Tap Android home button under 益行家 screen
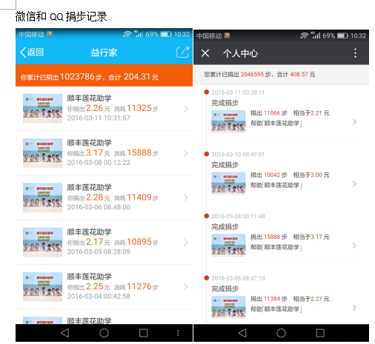 pos(104,333)
